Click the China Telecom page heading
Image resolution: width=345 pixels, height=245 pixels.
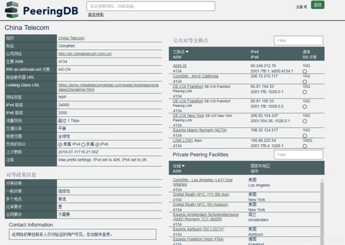[27, 28]
